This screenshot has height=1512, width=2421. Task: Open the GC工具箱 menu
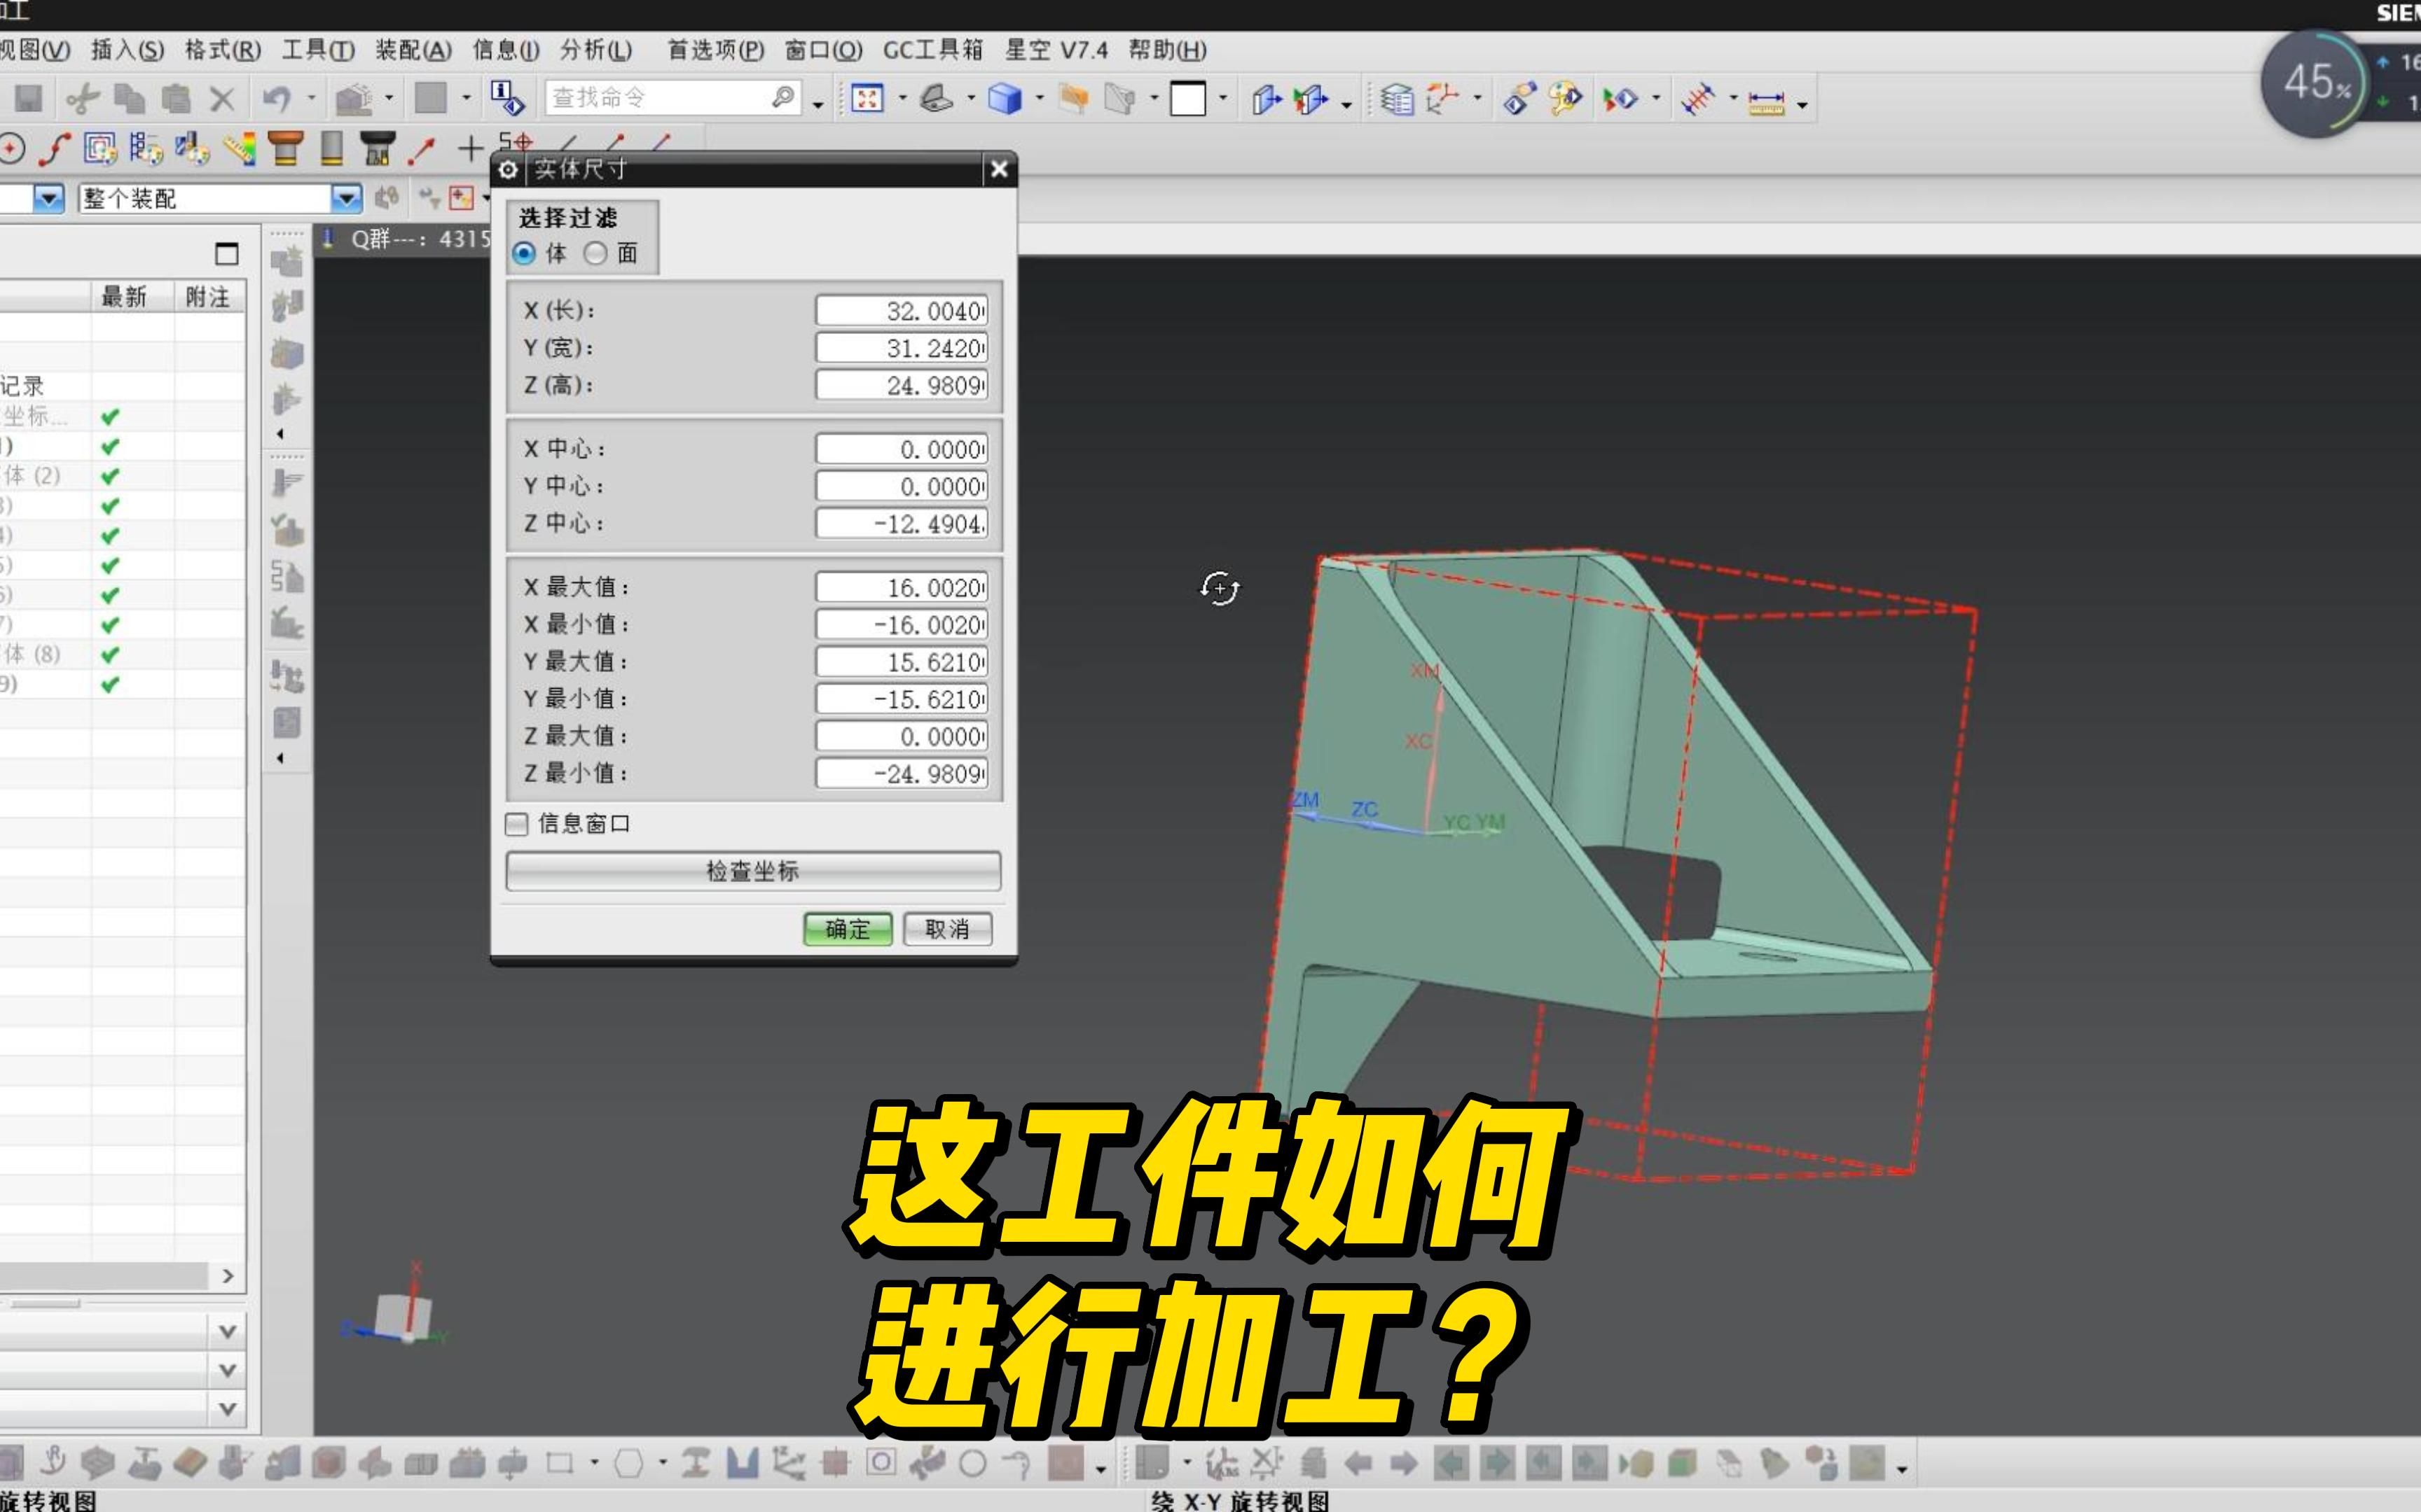[x=932, y=49]
